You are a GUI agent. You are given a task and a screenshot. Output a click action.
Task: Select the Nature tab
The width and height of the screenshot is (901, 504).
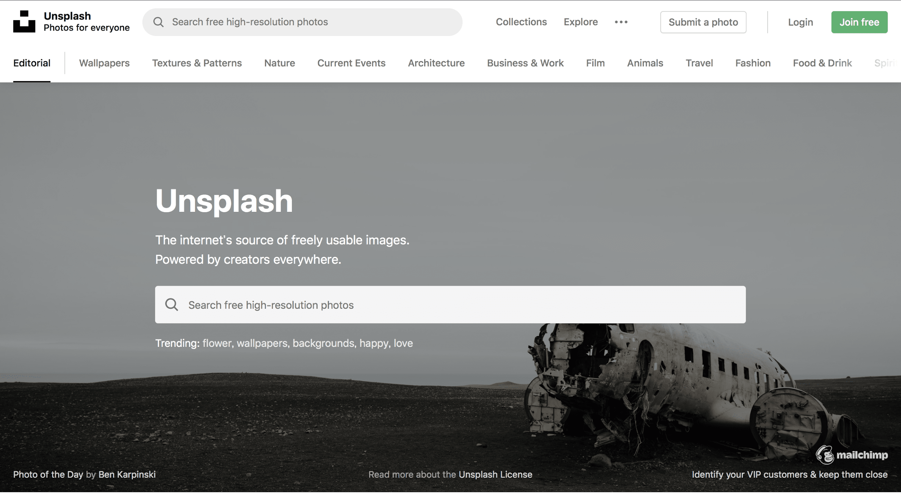[280, 63]
